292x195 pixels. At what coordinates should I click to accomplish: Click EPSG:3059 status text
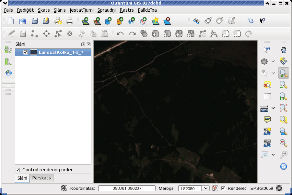click(x=262, y=188)
